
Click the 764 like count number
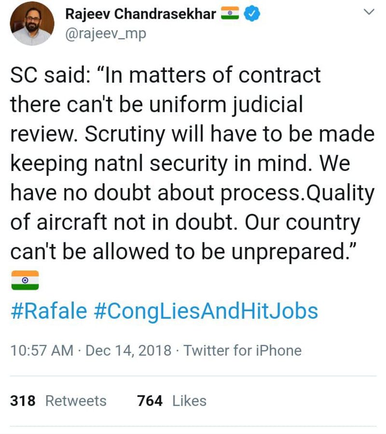point(150,401)
